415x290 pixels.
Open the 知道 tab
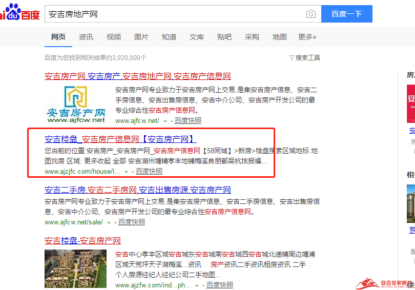[169, 37]
